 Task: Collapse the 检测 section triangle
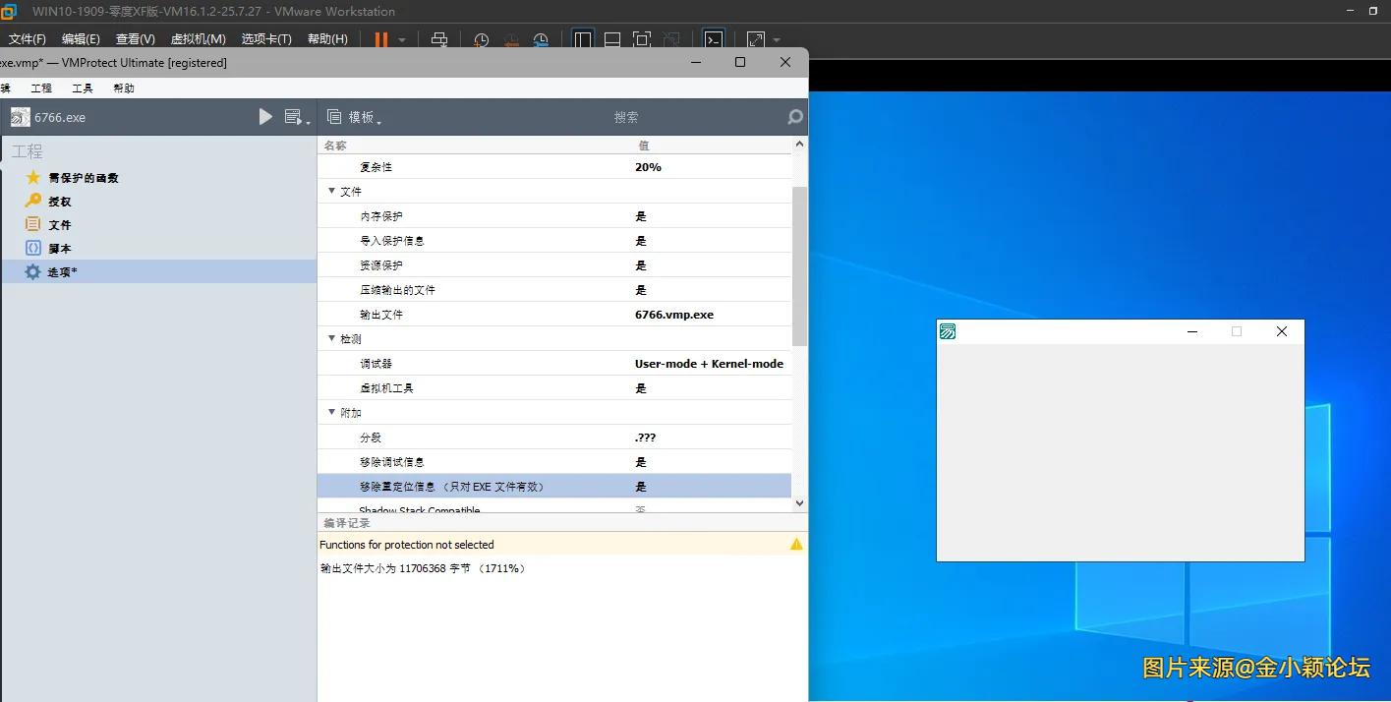pyautogui.click(x=330, y=338)
